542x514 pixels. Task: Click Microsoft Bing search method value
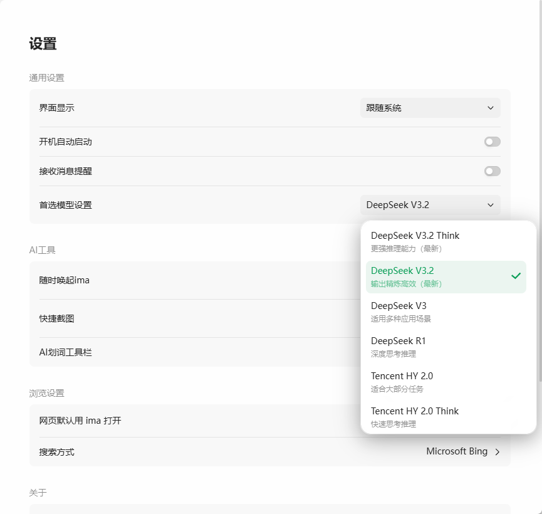(x=457, y=451)
